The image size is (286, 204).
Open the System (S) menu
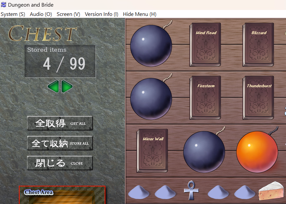coord(13,14)
